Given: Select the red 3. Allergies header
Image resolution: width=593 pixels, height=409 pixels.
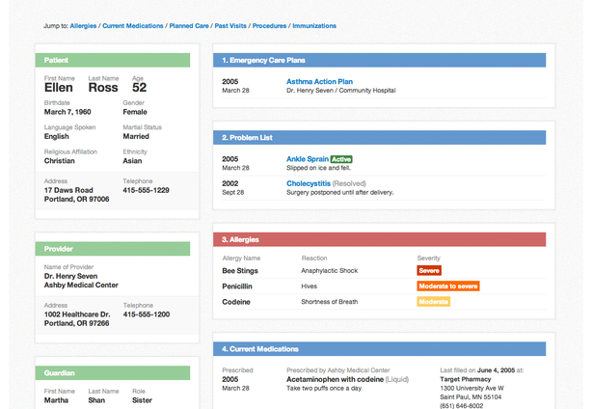Looking at the screenshot, I should (379, 239).
